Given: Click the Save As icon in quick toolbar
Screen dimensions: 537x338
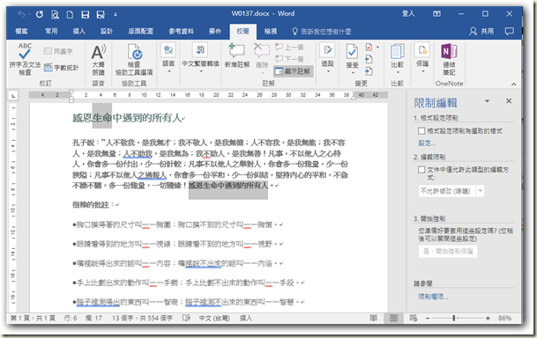Looking at the screenshot, I should [x=101, y=14].
